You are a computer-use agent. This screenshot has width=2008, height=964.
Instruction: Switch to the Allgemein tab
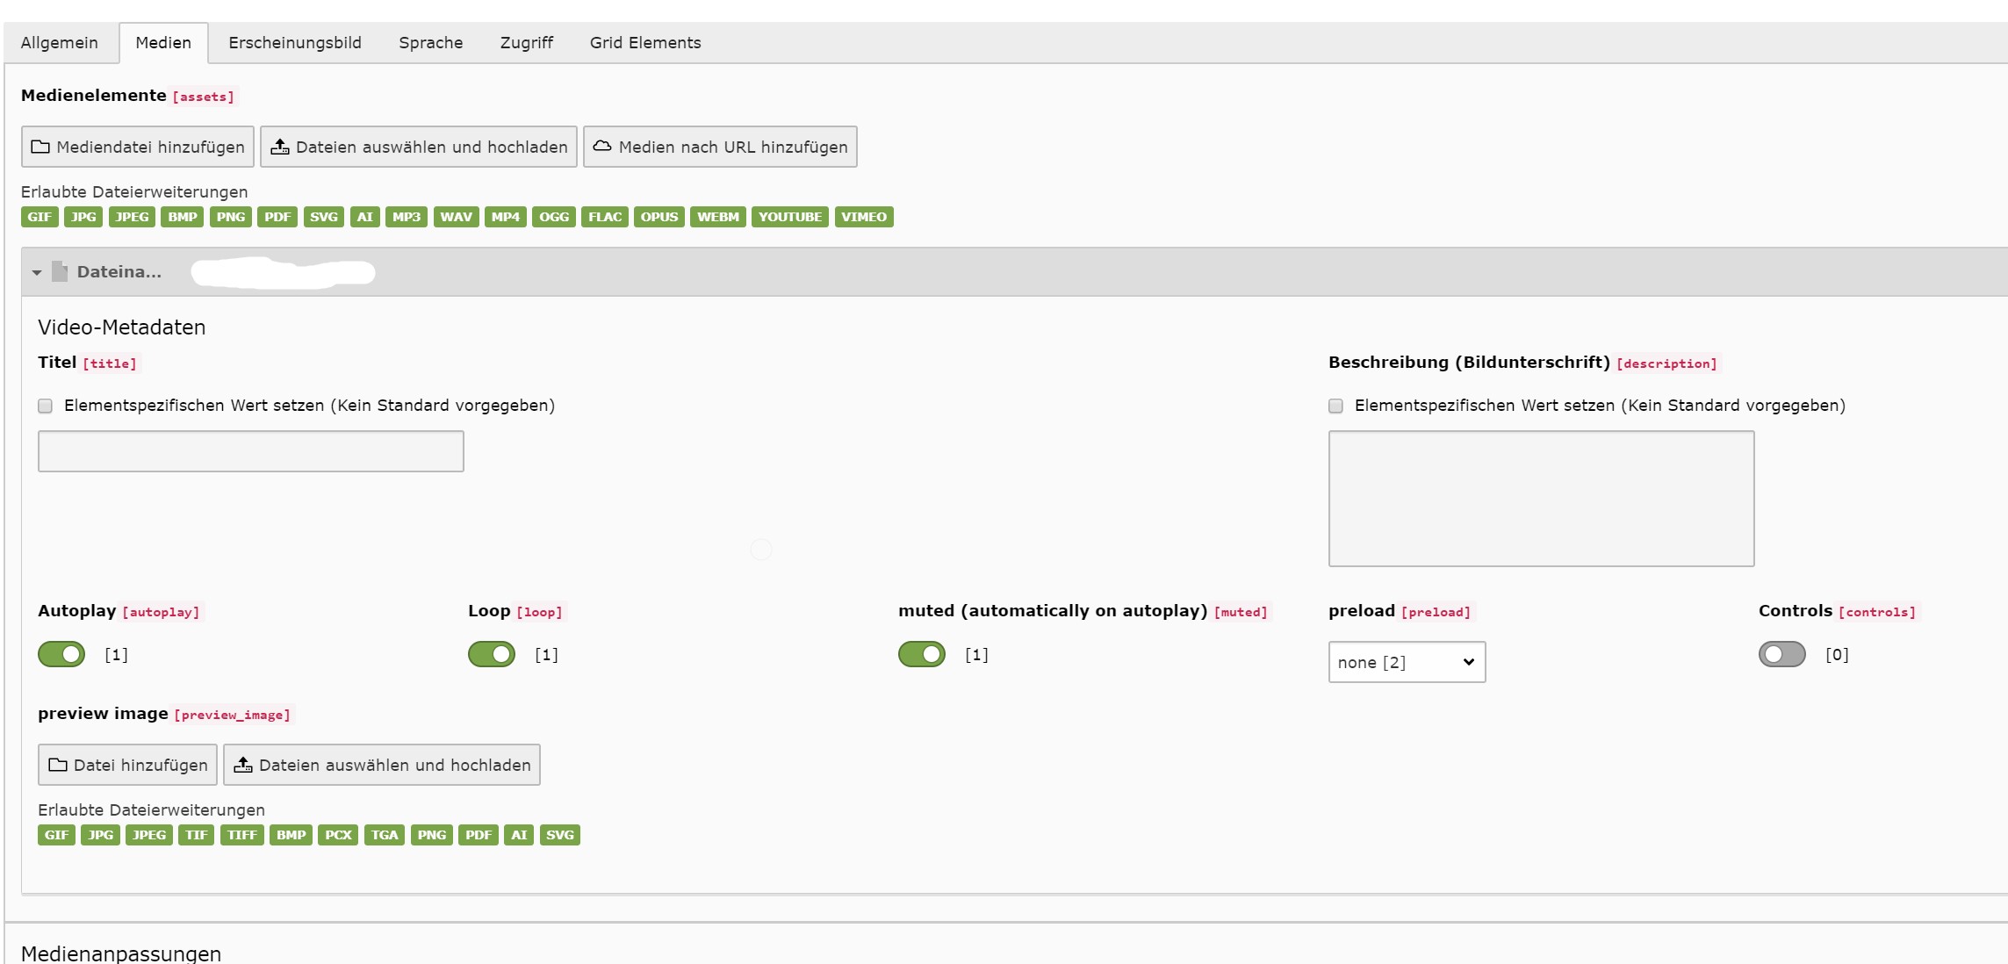[60, 43]
